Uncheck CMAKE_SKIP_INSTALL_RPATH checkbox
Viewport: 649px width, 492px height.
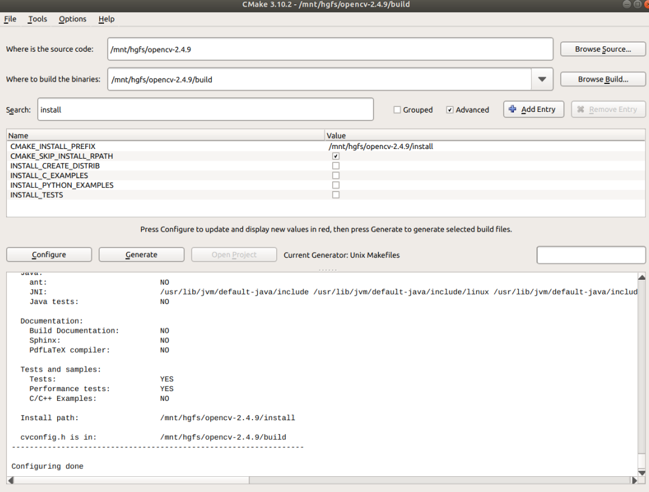click(336, 156)
